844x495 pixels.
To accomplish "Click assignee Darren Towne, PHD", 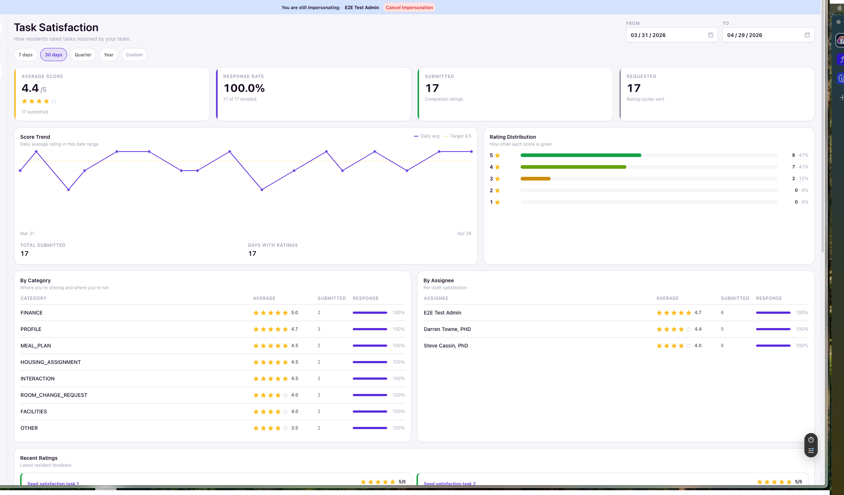I will pos(447,329).
